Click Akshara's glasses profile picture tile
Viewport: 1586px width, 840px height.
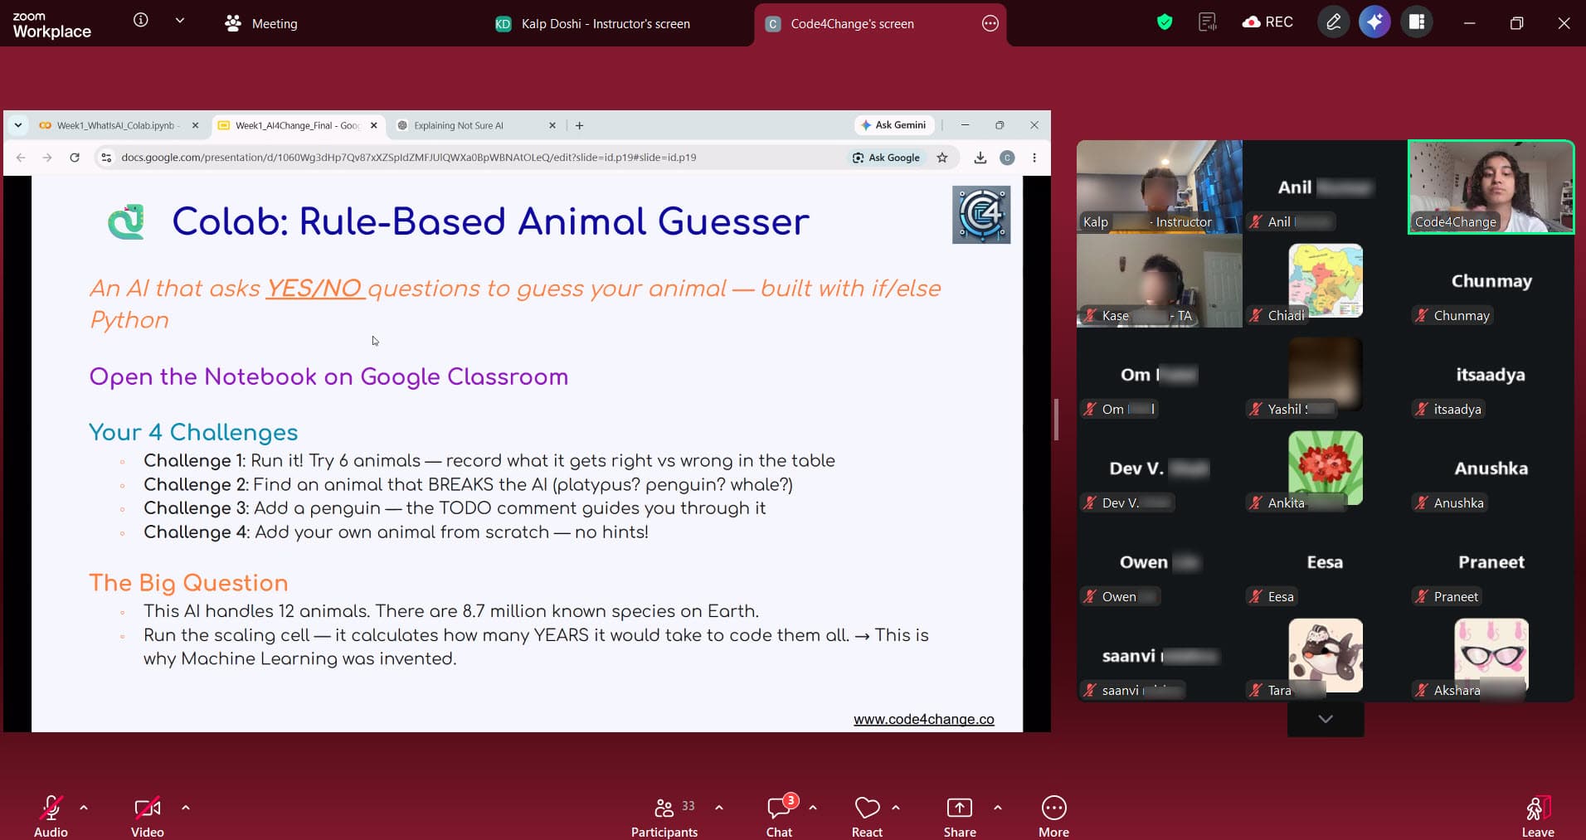pyautogui.click(x=1491, y=655)
